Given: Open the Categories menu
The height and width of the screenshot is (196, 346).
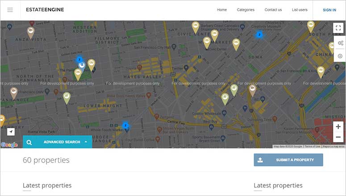Looking at the screenshot, I should (246, 10).
